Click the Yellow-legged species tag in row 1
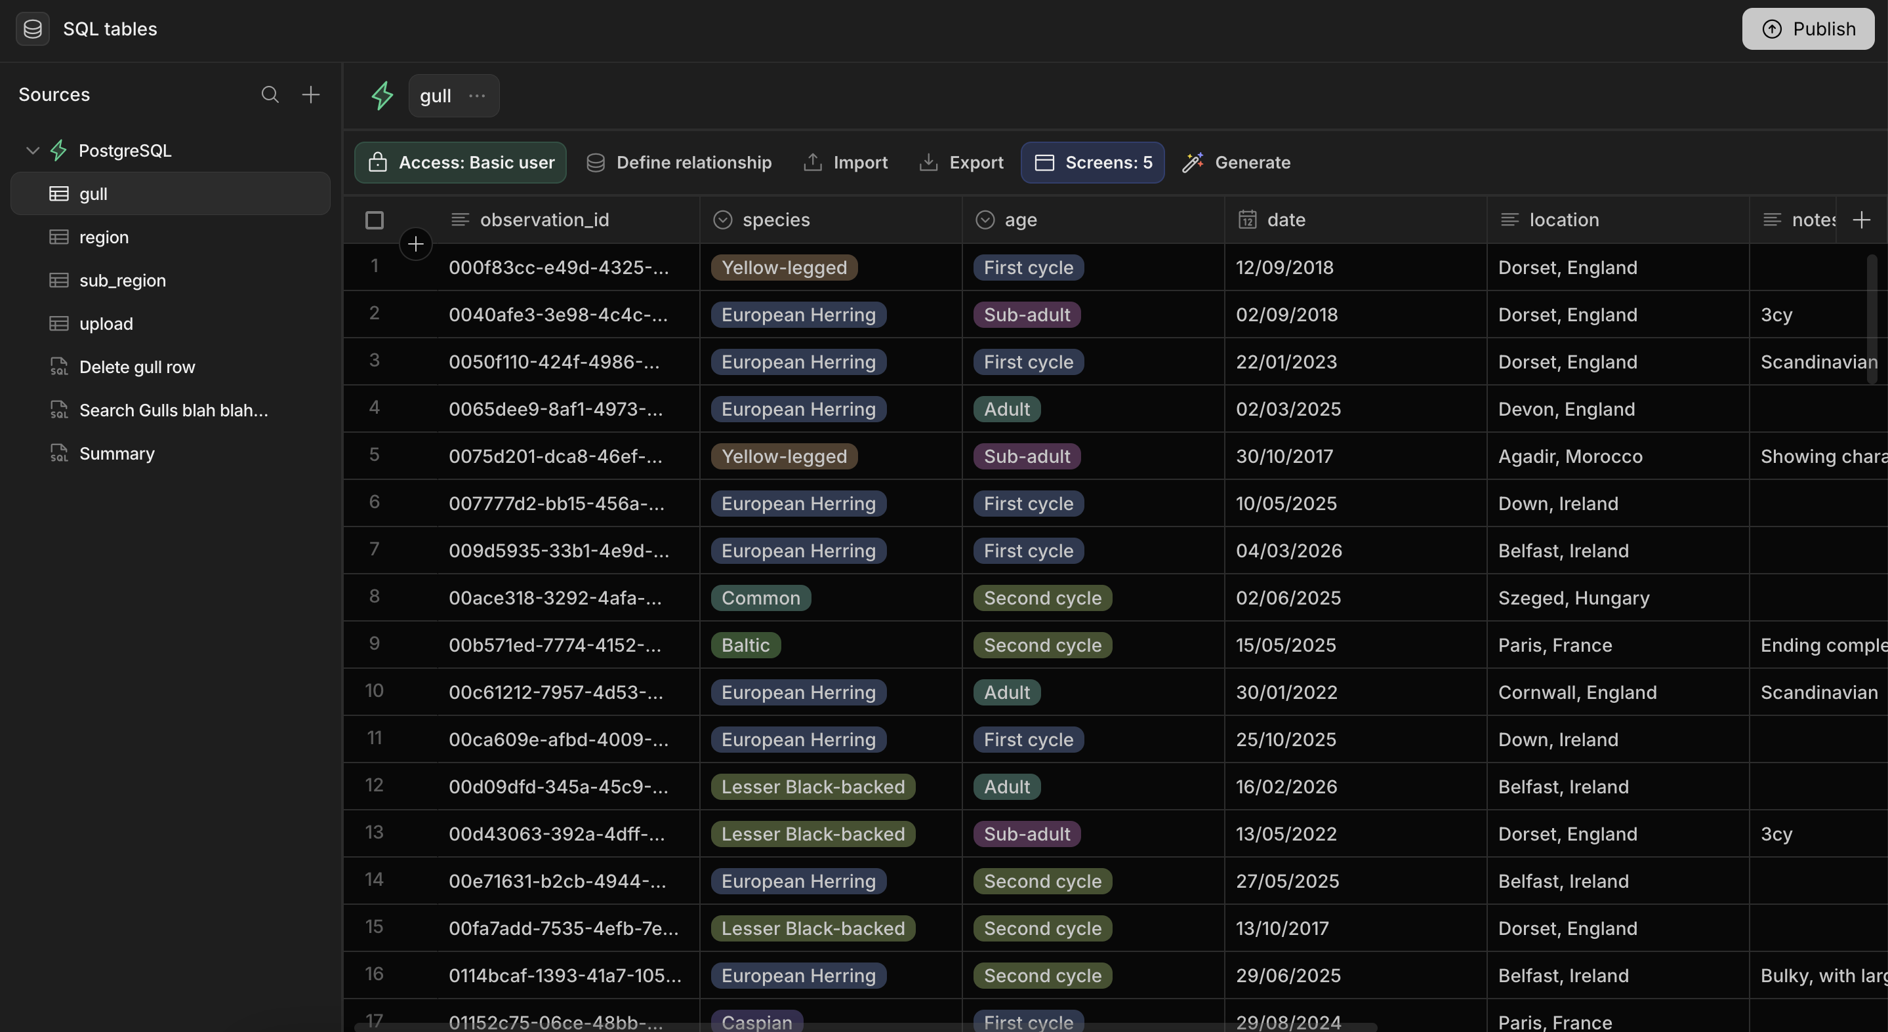 (783, 268)
